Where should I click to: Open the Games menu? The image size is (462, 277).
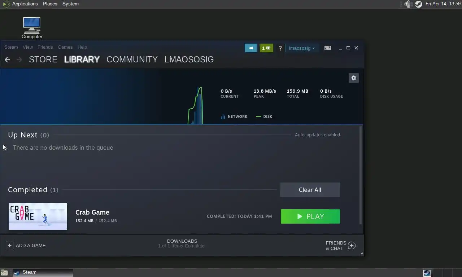[x=65, y=47]
